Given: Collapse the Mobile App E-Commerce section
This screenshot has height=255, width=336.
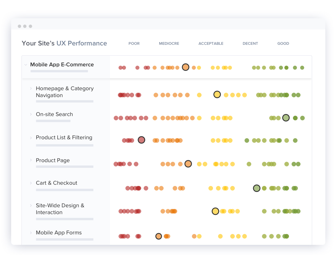Looking at the screenshot, I should [x=26, y=65].
